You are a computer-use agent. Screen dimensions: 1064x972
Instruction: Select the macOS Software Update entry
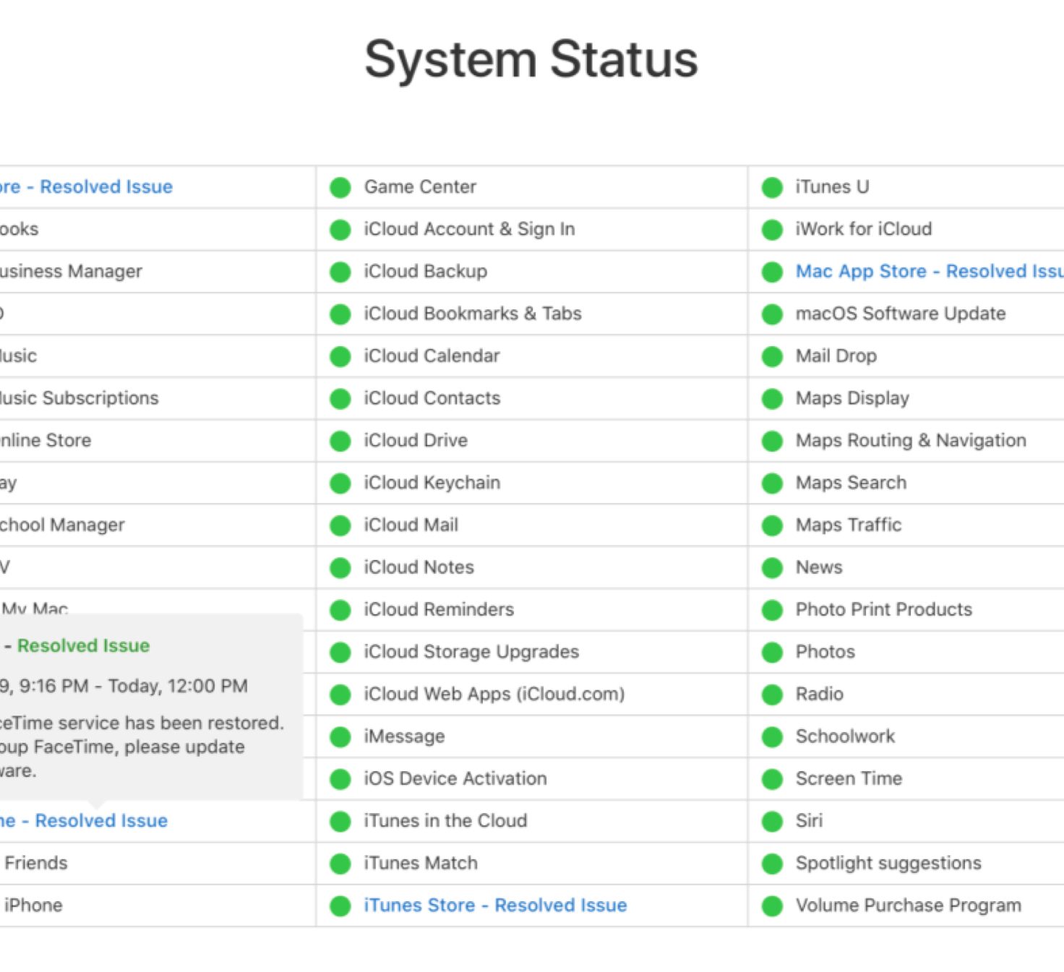900,314
